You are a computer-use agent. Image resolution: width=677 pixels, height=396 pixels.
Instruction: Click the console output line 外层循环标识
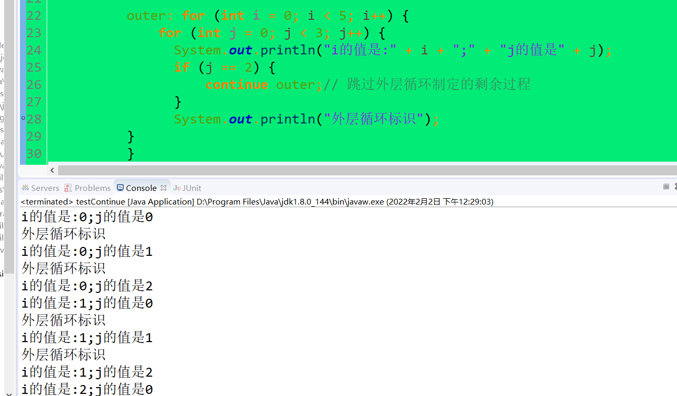(62, 233)
